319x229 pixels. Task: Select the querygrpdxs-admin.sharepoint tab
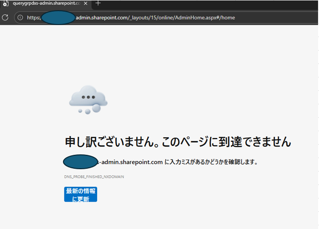point(46,3)
